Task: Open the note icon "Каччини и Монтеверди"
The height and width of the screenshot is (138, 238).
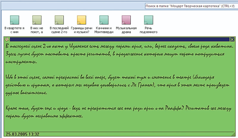Action: point(104,20)
